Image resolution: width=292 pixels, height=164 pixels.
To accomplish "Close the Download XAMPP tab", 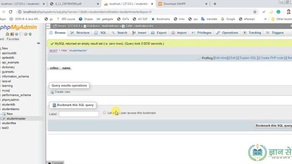I will tap(206, 4).
